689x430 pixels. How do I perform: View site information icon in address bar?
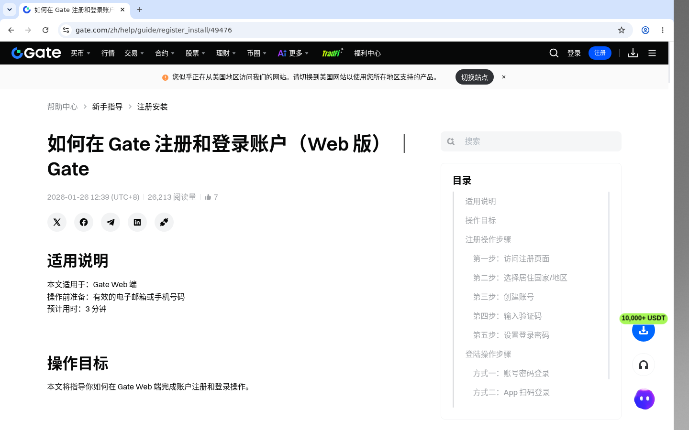point(66,30)
